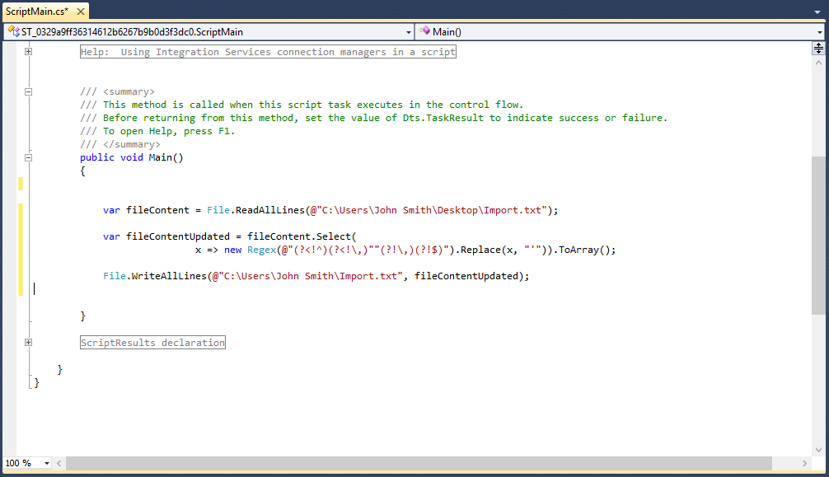Click the Desktop\Import.txt path string

click(x=429, y=210)
